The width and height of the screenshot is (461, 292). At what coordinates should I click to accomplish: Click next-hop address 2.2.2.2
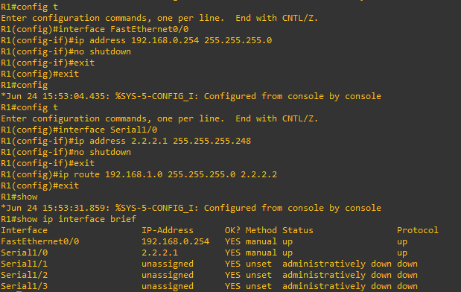[x=258, y=174]
